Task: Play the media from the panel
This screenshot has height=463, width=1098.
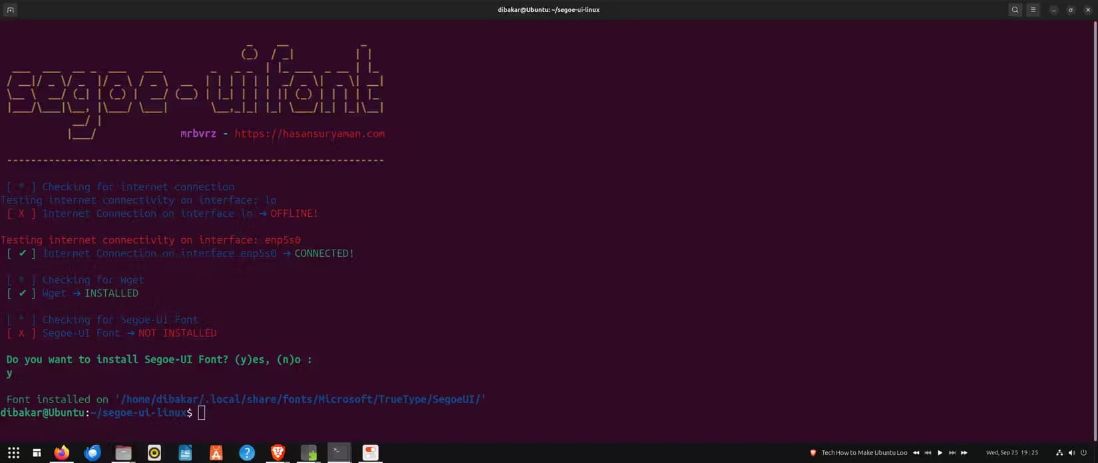Action: click(x=940, y=453)
